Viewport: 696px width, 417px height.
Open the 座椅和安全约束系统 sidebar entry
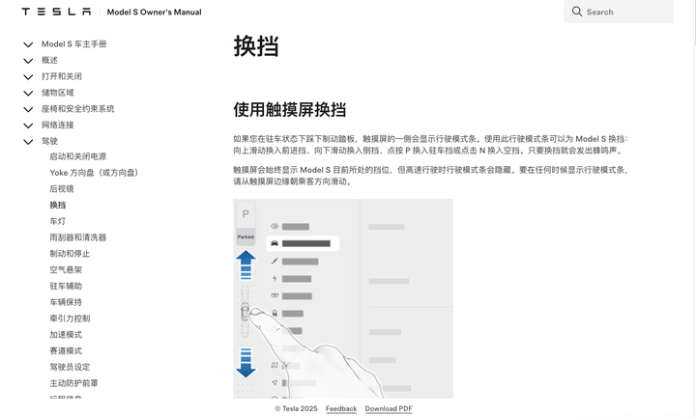click(x=78, y=108)
